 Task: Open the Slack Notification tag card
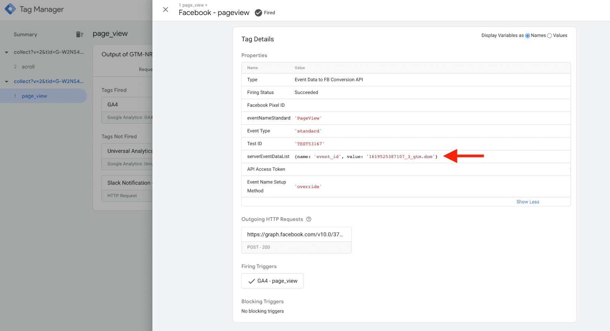[127, 188]
